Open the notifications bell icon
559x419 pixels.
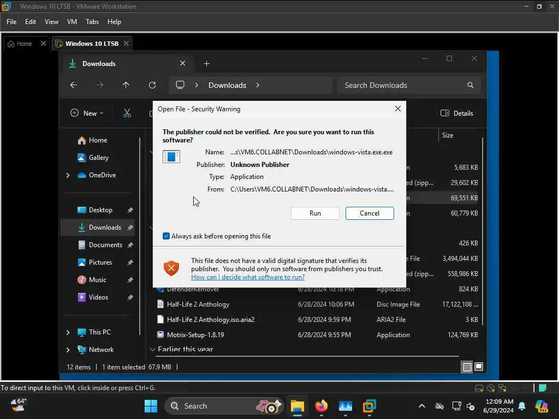coord(522,406)
